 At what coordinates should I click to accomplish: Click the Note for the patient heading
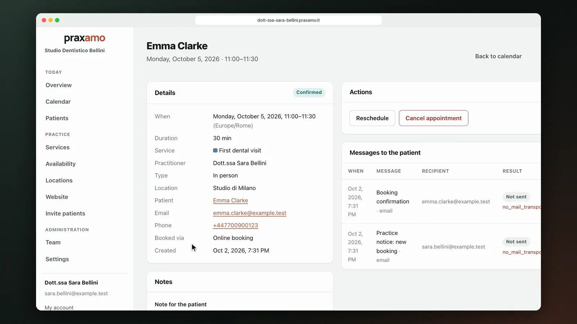[181, 305]
